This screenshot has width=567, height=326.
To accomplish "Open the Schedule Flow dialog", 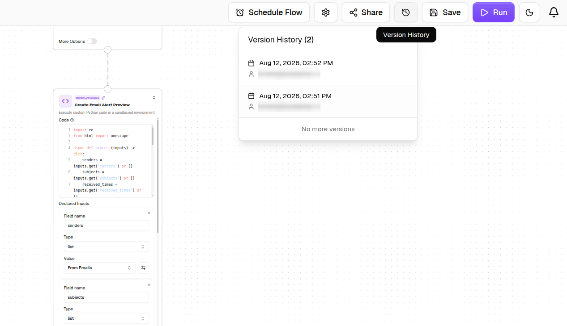I will (269, 13).
